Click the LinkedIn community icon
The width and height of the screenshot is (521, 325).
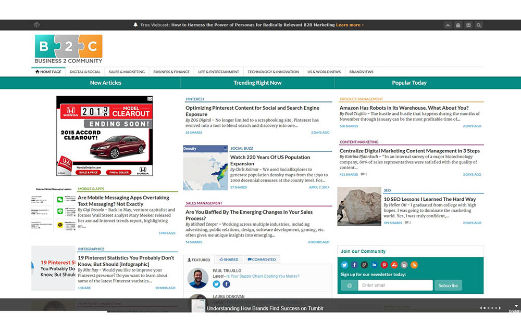[x=374, y=265]
